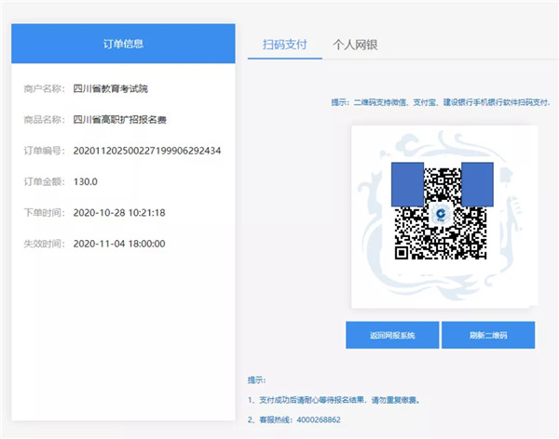Refresh QR code with 刷新二维码 button
The image size is (559, 439).
[x=488, y=335]
